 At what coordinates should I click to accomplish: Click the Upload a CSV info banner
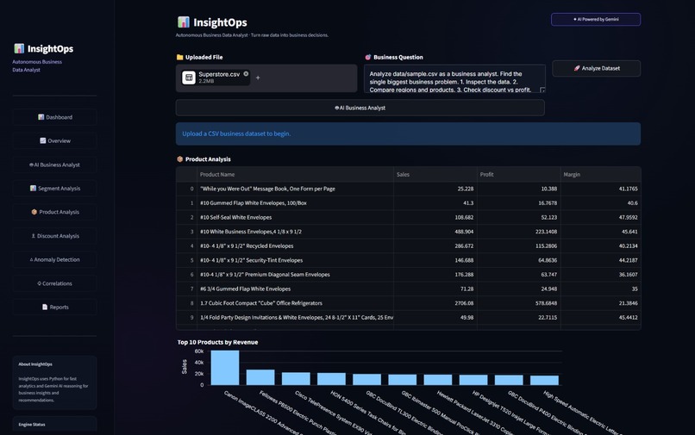(408, 134)
